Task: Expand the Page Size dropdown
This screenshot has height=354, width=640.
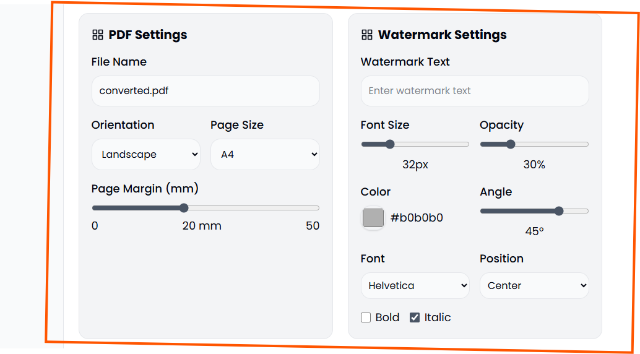Action: tap(265, 155)
